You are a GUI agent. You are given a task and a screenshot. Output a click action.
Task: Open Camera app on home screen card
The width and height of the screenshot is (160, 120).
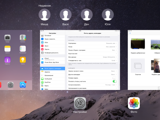tap(7, 38)
